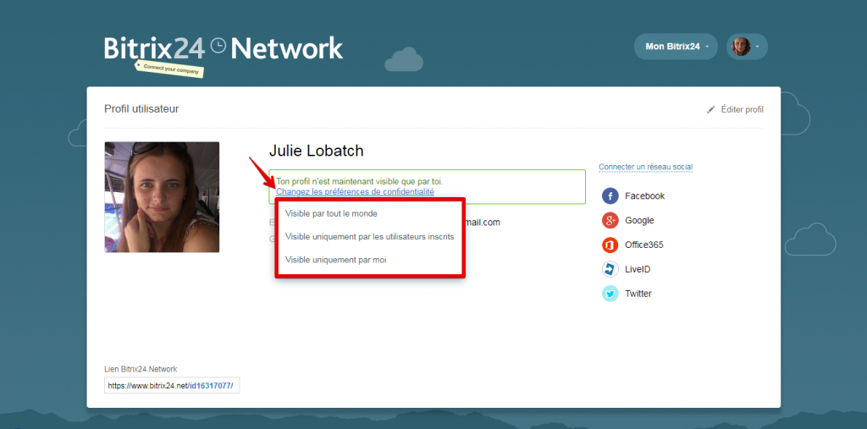This screenshot has height=429, width=867.
Task: Select Visible uniquement par les utilisateurs inscrits
Action: pos(370,237)
